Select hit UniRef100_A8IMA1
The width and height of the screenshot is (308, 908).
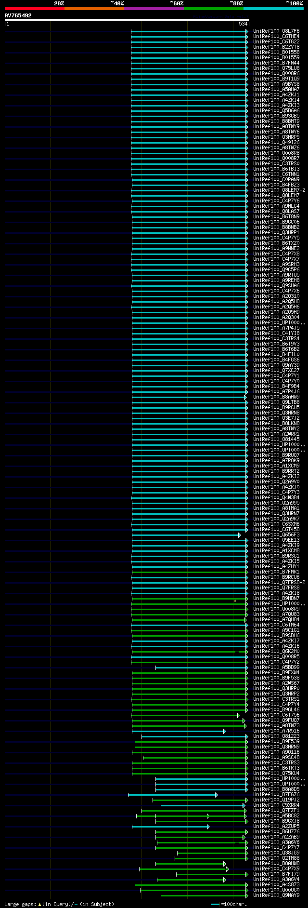276,508
